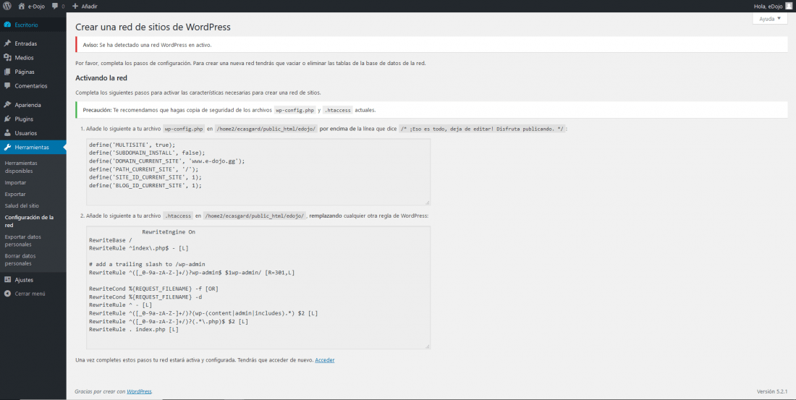Click the e-Dojo site name
796x400 pixels.
tap(37, 6)
